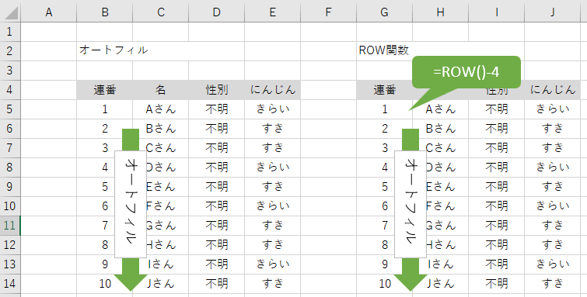Click Jさん in column C
587x297 pixels.
161,284
